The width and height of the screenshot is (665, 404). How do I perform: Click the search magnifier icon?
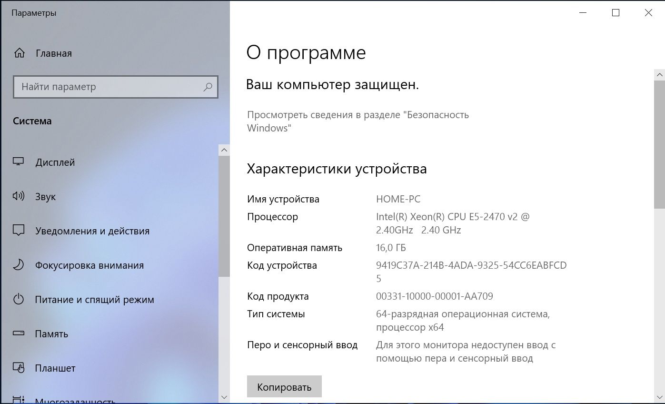coord(208,87)
